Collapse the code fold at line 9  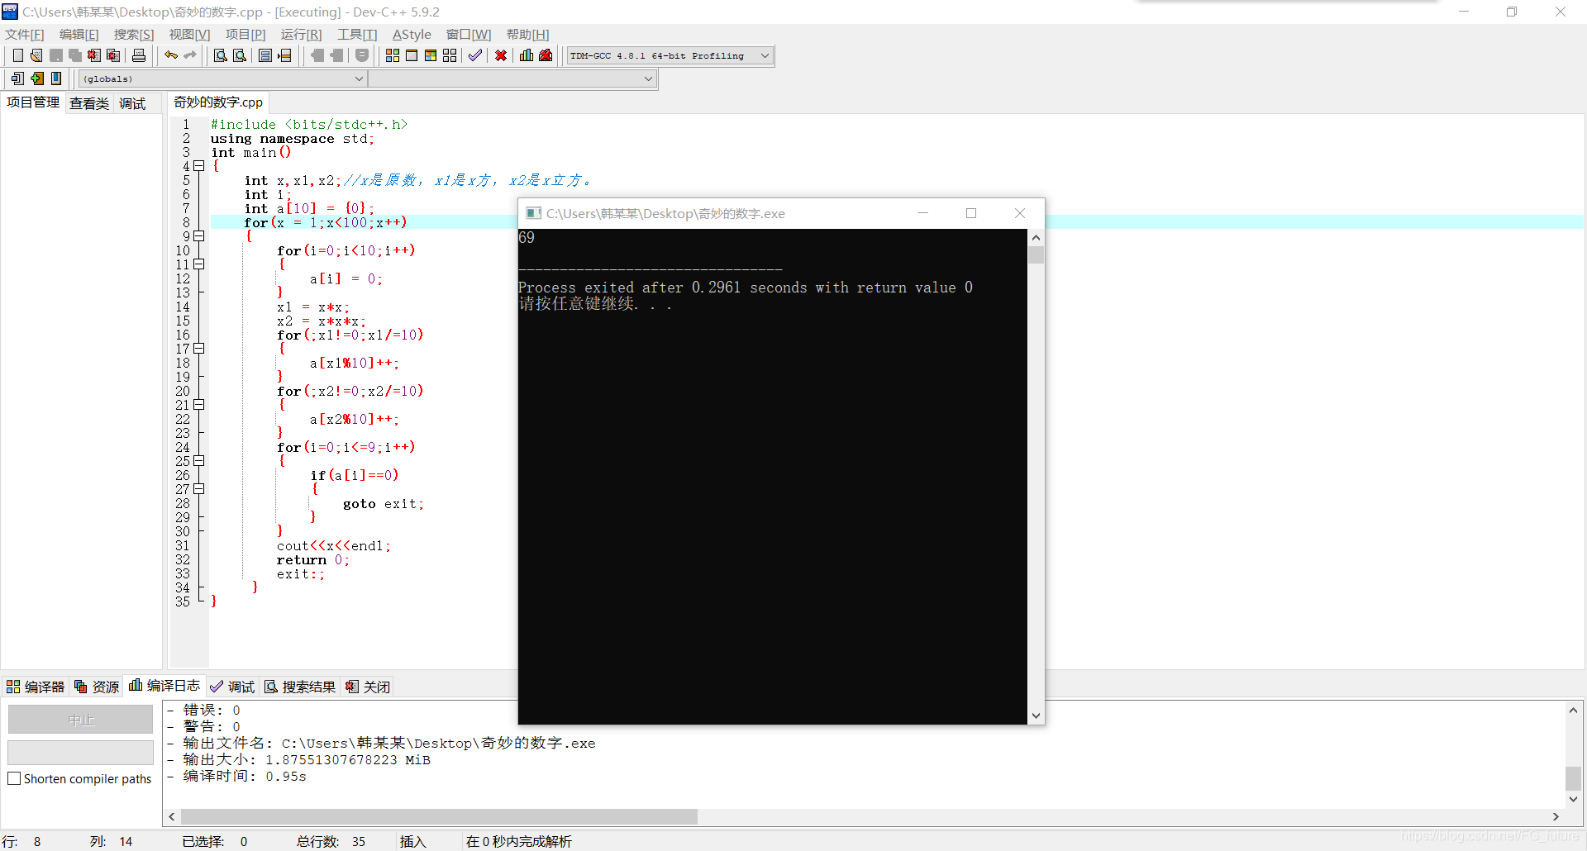pos(199,236)
